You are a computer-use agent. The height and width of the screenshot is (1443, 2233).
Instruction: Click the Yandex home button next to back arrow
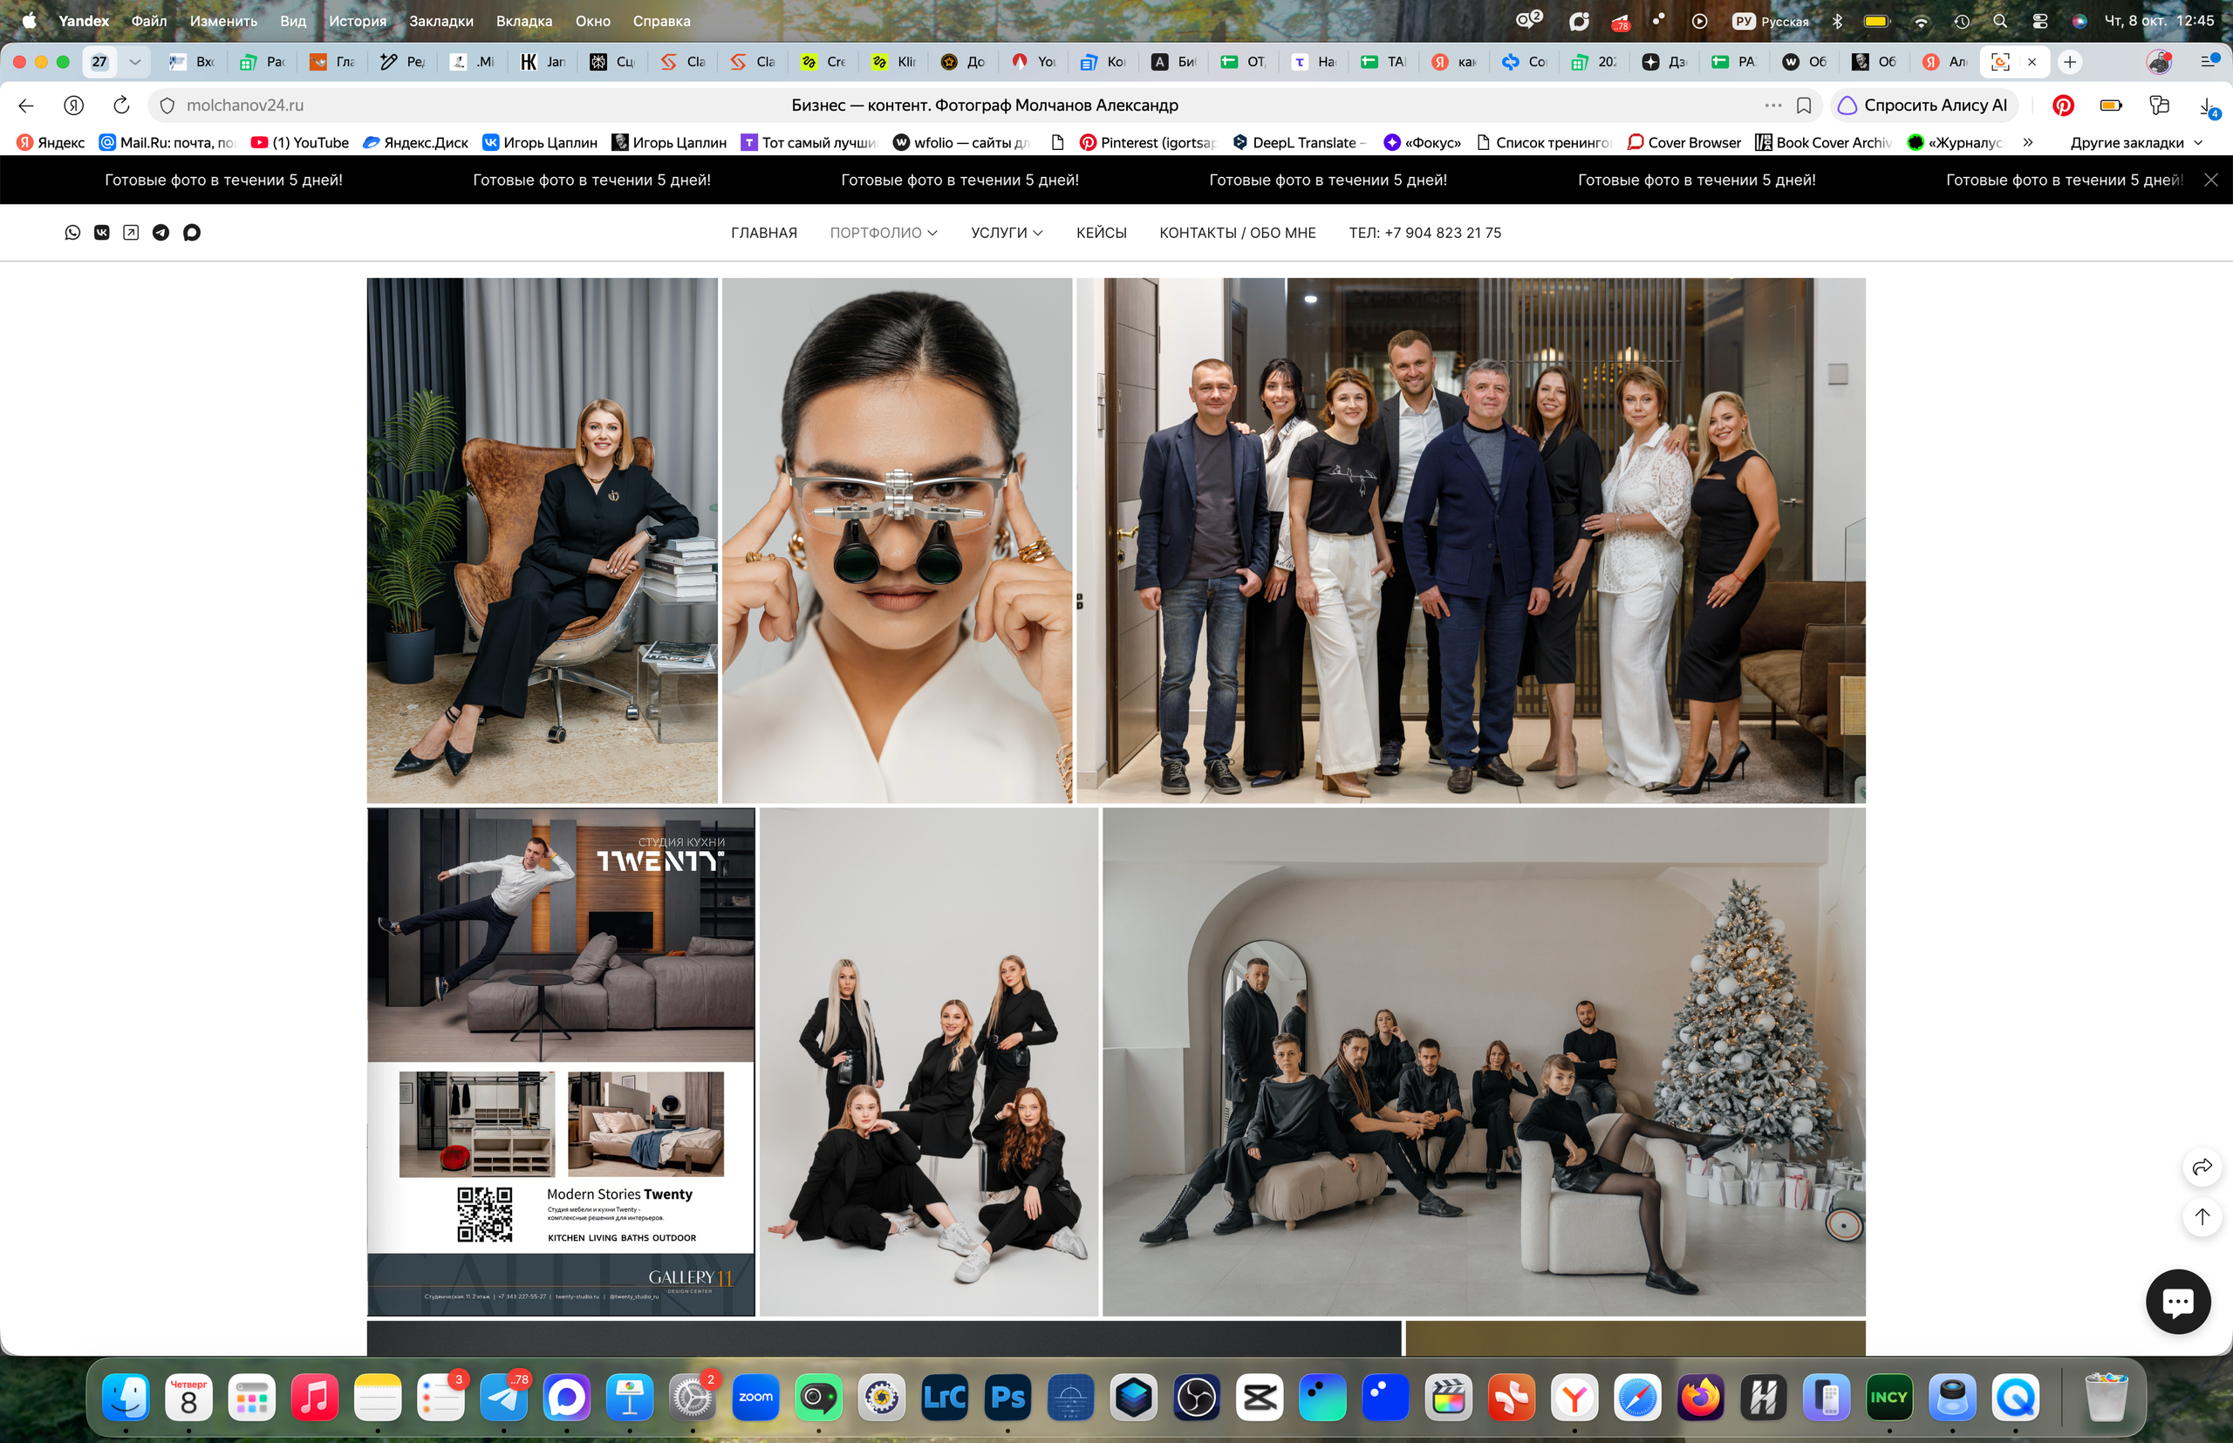tap(74, 105)
